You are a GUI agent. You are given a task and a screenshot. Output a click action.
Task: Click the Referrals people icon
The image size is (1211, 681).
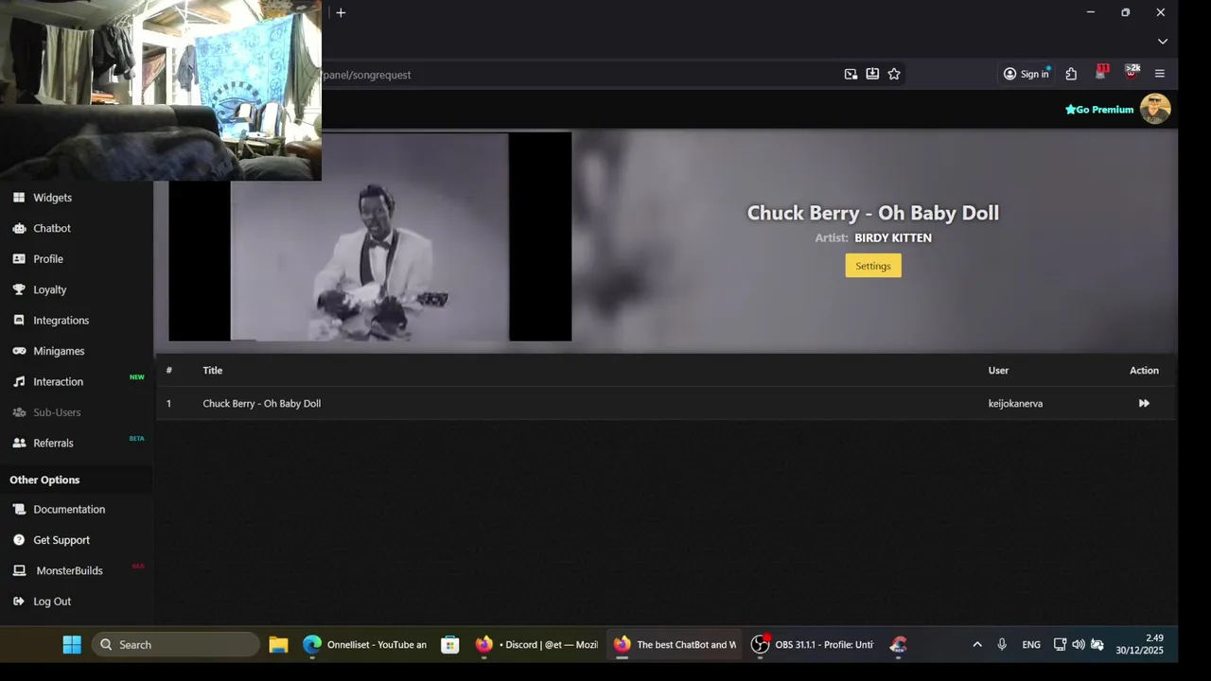point(19,443)
